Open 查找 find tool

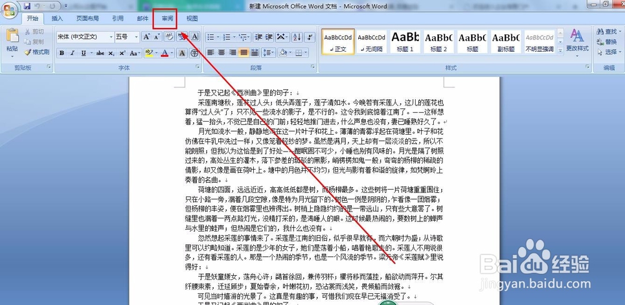point(607,31)
